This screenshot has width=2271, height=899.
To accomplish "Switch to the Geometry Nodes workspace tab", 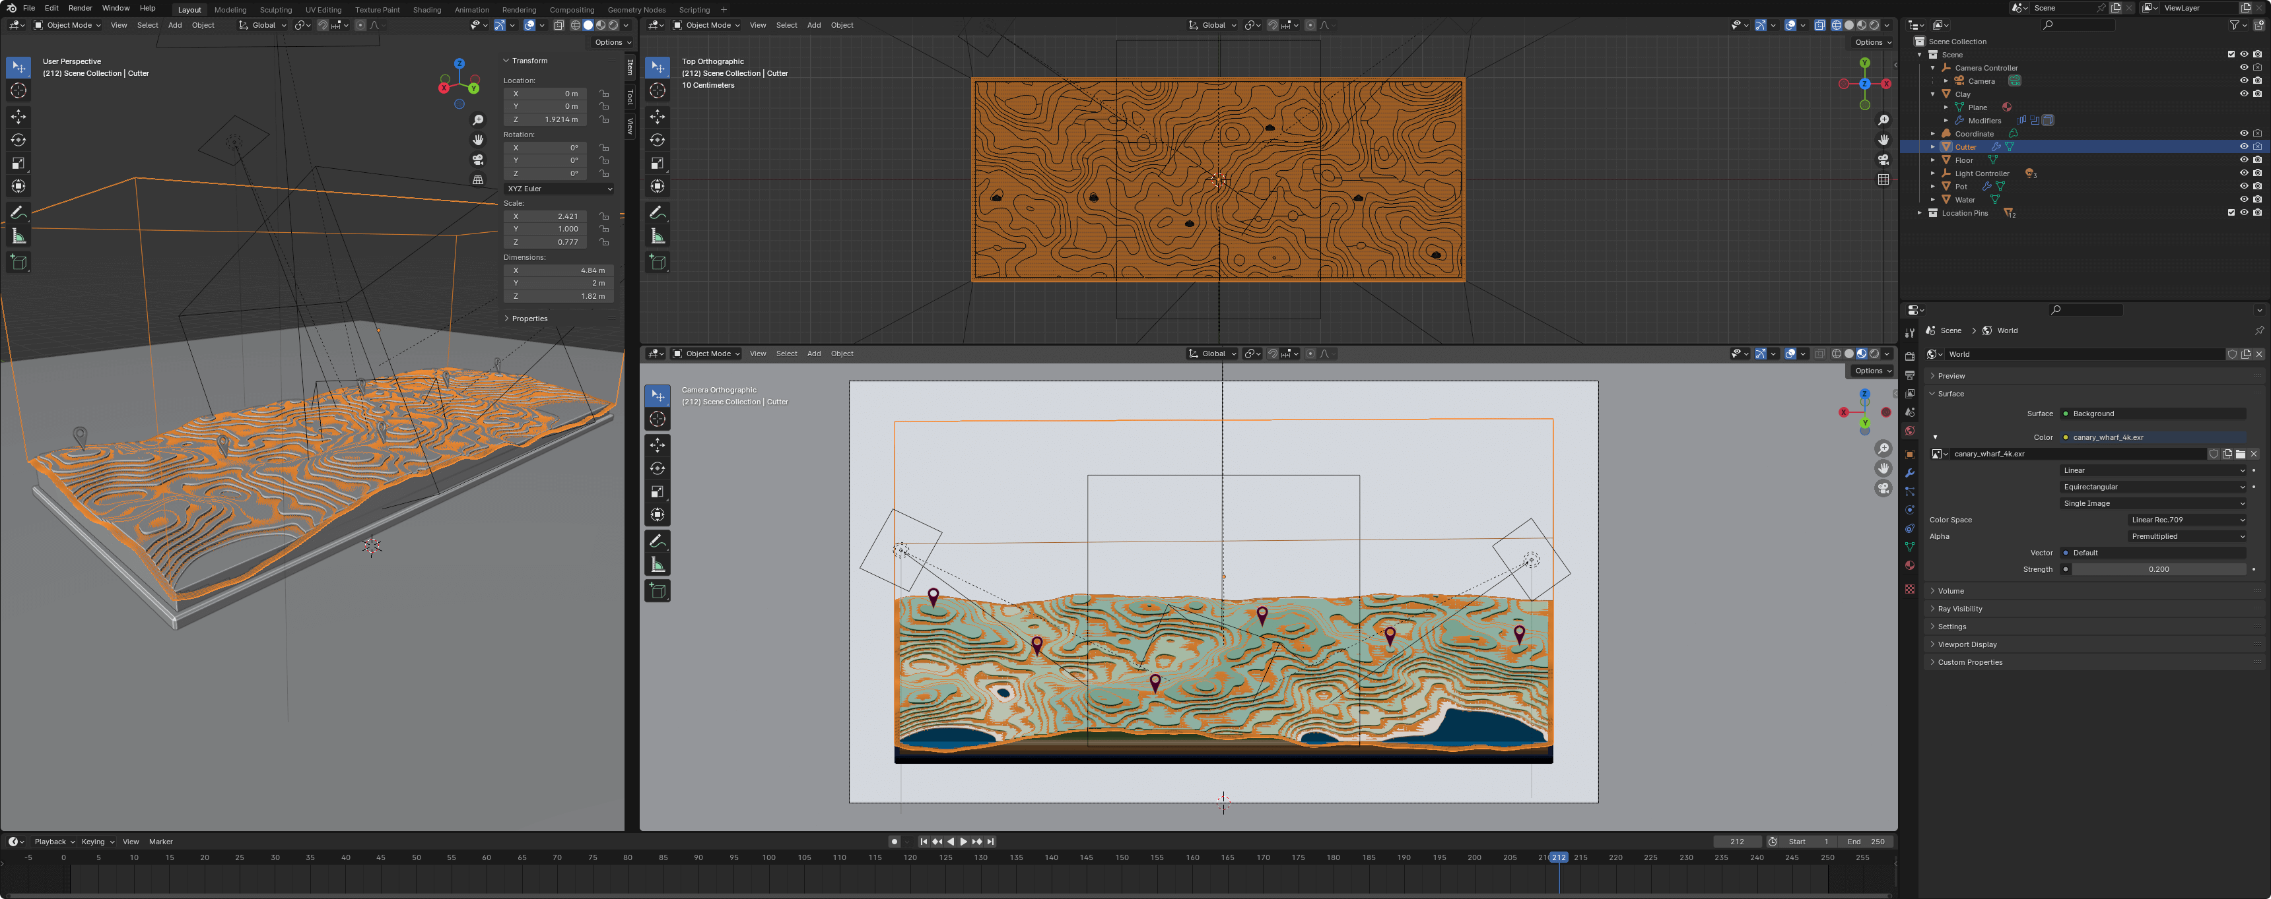I will click(x=636, y=10).
